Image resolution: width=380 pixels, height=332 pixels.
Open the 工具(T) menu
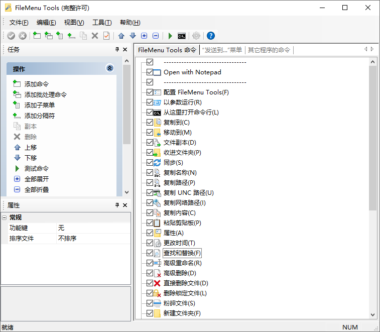coord(102,23)
